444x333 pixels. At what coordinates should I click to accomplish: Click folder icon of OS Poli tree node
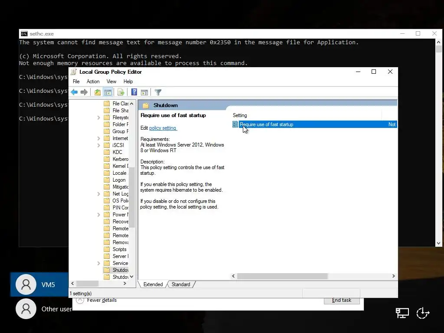(x=107, y=201)
